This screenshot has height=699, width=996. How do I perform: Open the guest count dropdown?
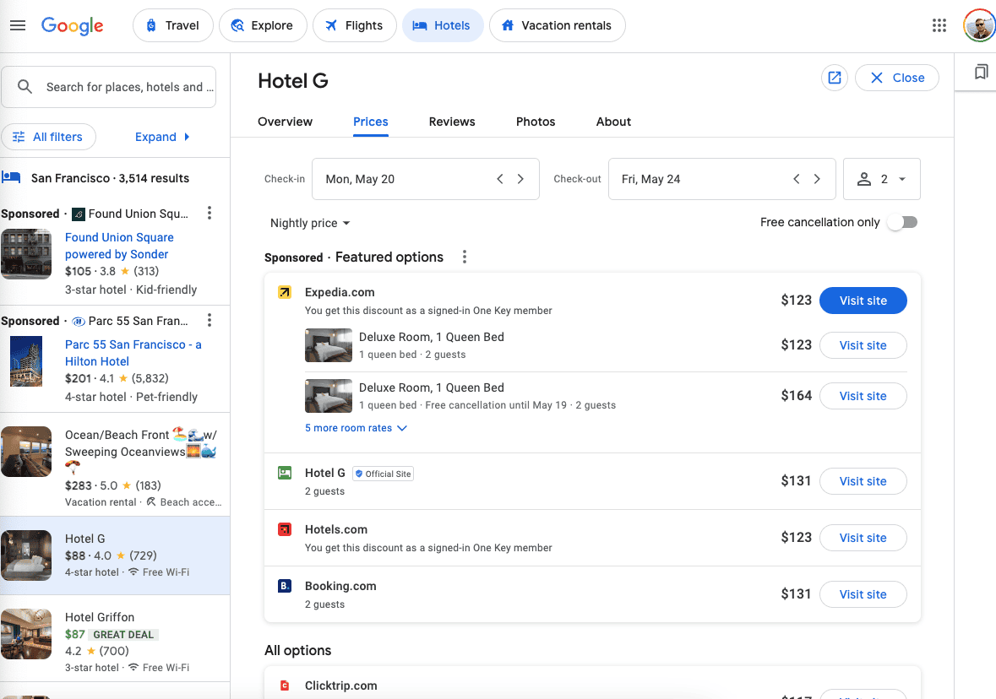pyautogui.click(x=881, y=179)
